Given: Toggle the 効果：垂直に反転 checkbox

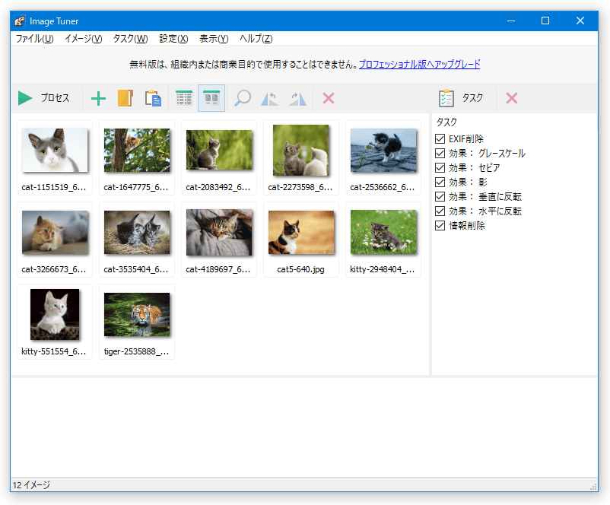Looking at the screenshot, I should 440,196.
